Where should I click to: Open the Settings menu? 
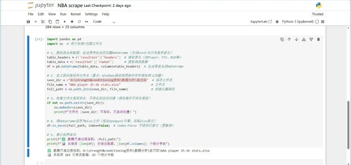click(91, 14)
